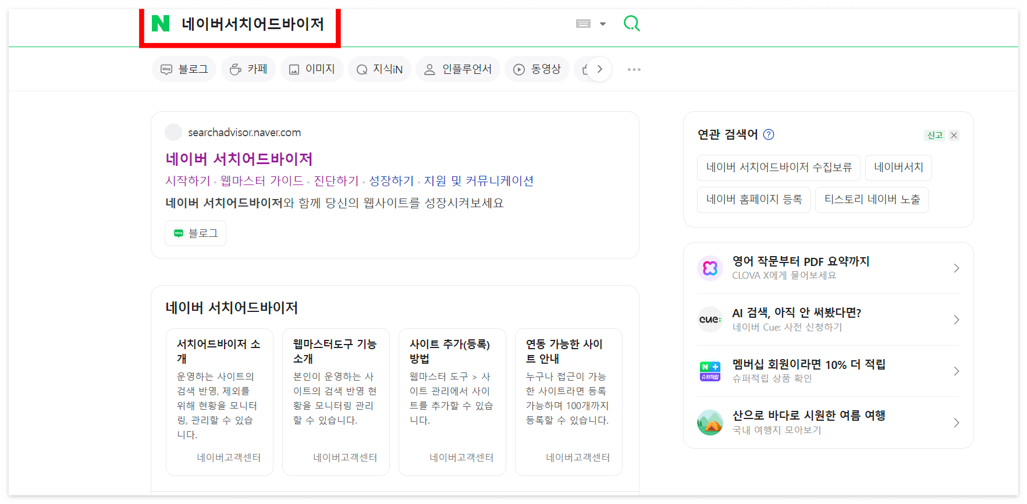
Task: Open the 연동 가능한 사이트 안내 card
Action: point(568,402)
